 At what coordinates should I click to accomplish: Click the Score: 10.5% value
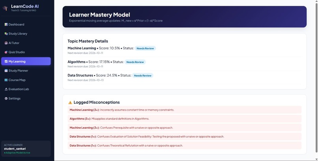pyautogui.click(x=109, y=48)
